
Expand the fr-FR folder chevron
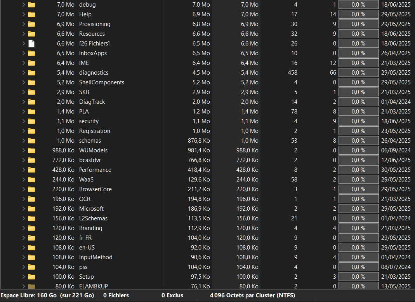[24, 237]
